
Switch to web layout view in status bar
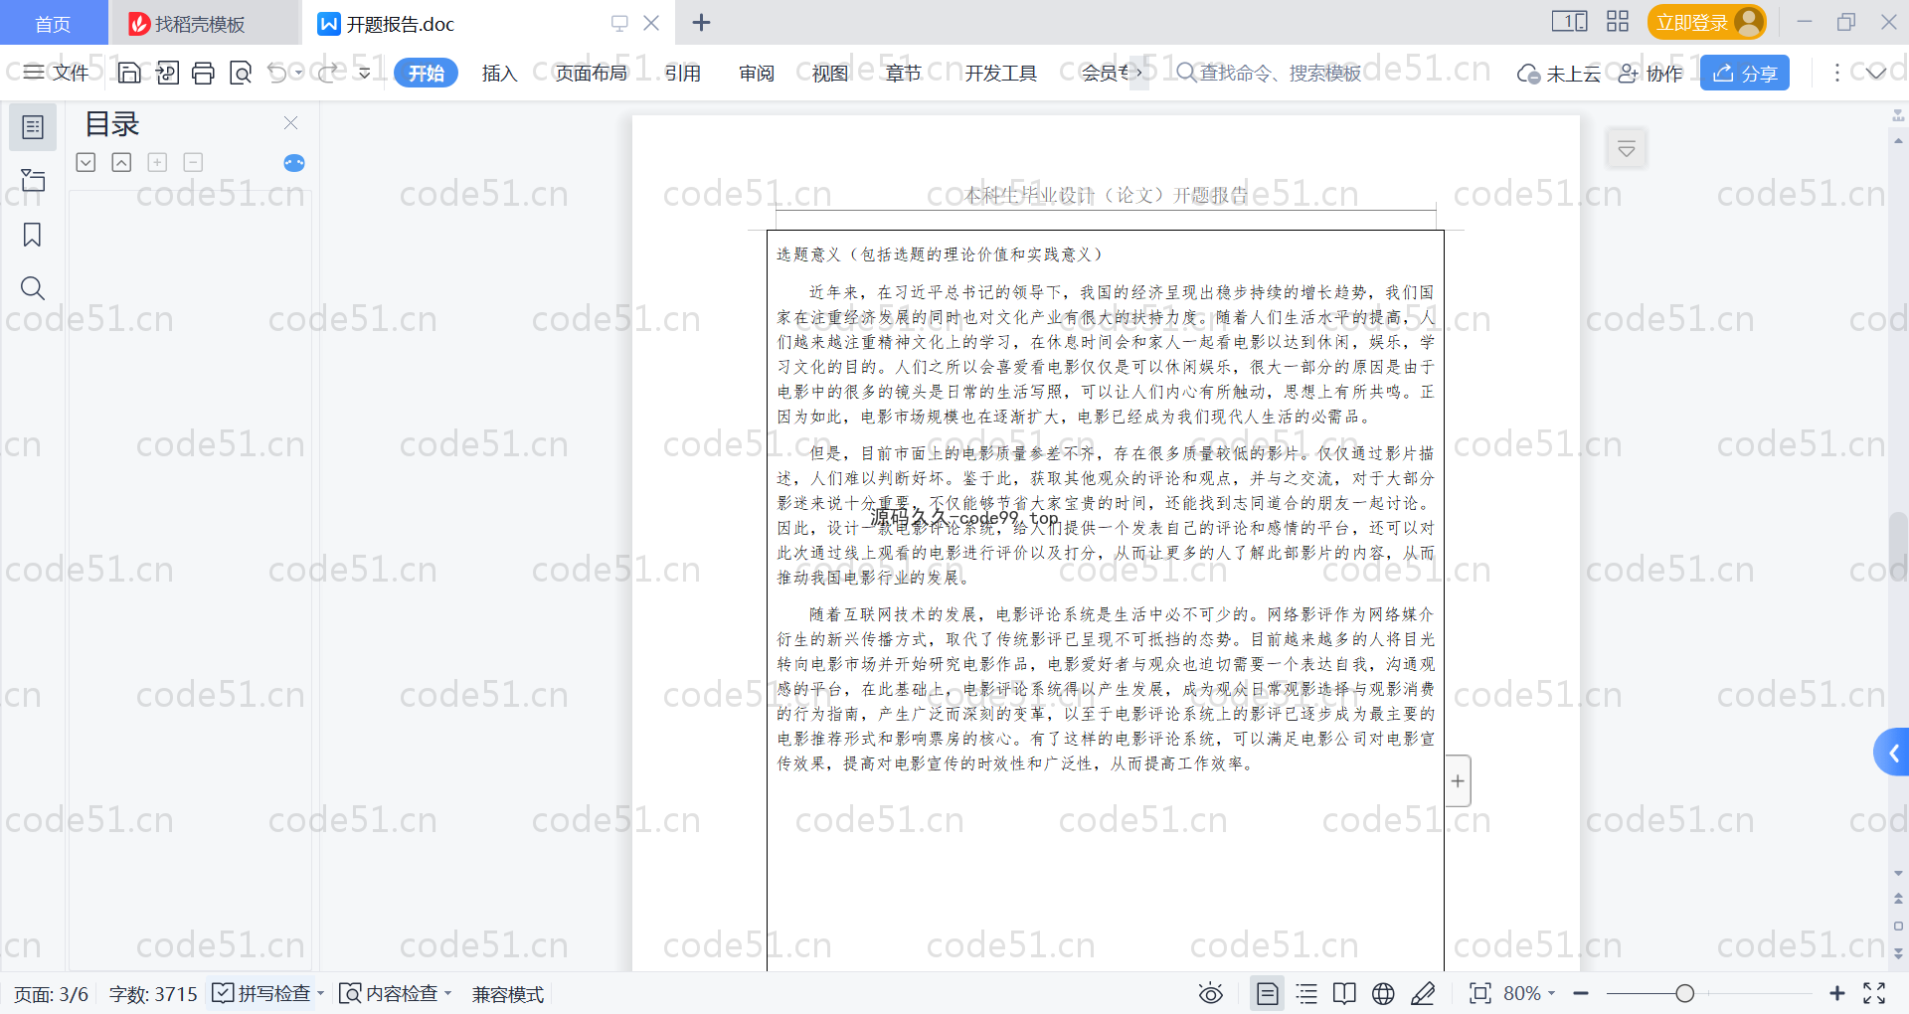[1383, 993]
